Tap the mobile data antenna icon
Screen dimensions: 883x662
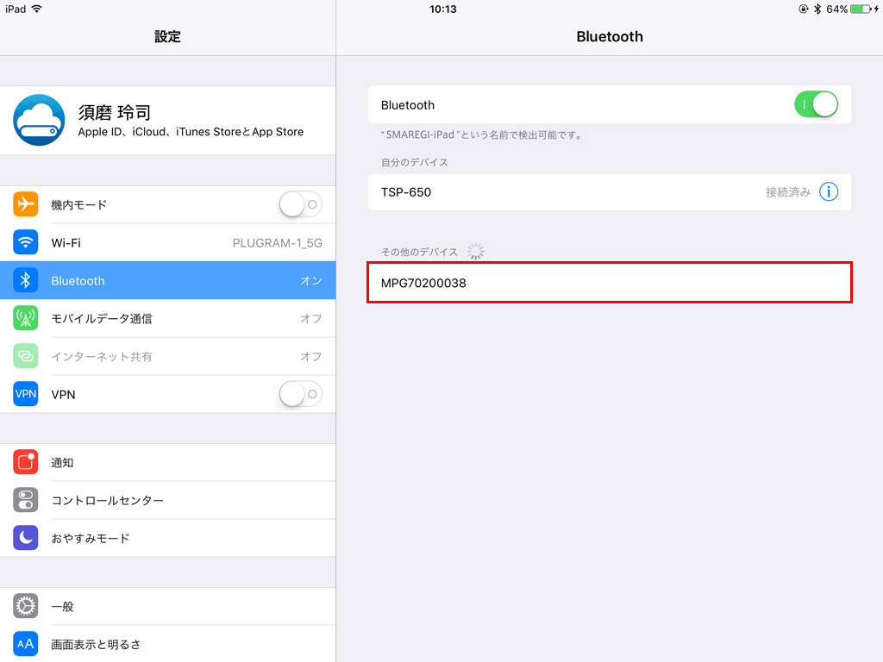(x=25, y=318)
